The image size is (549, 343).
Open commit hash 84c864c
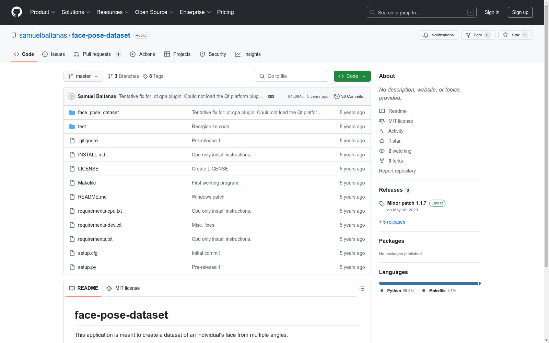point(296,96)
